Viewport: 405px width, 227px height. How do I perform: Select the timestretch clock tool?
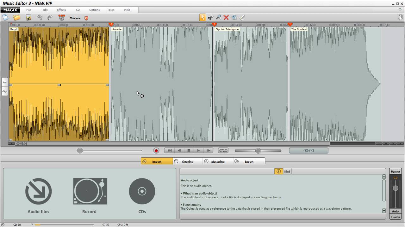click(x=234, y=18)
